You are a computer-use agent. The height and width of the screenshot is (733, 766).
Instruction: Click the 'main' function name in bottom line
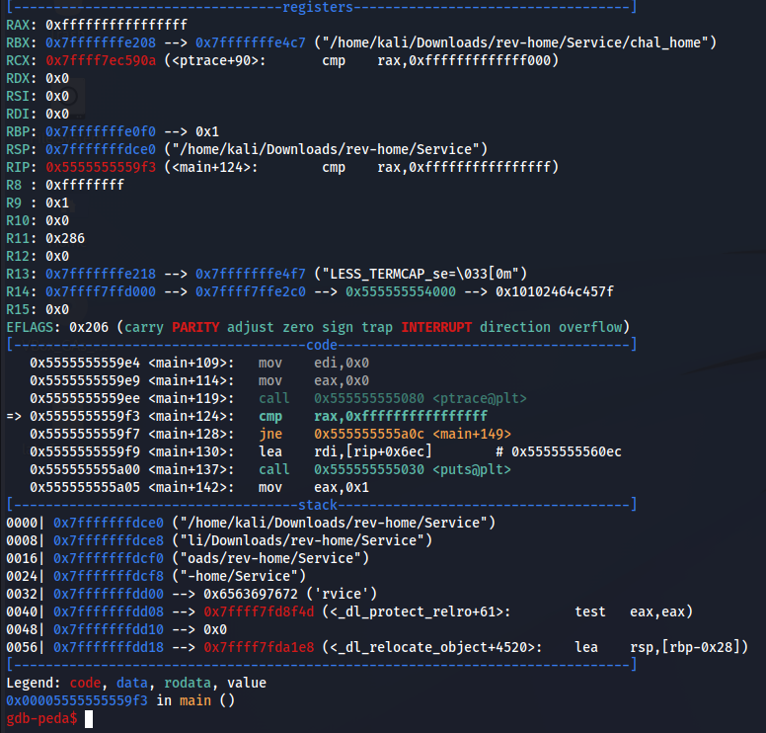point(195,700)
